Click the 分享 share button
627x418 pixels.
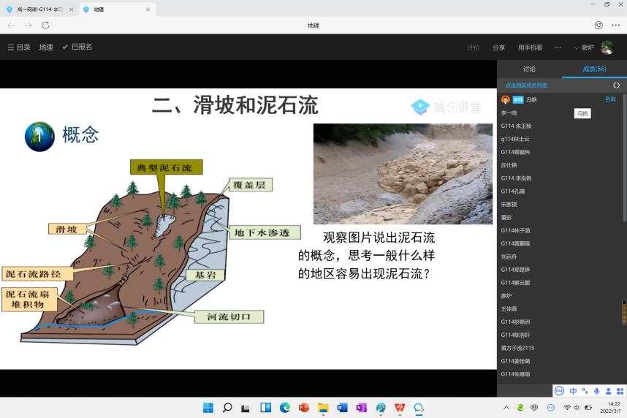coord(498,47)
